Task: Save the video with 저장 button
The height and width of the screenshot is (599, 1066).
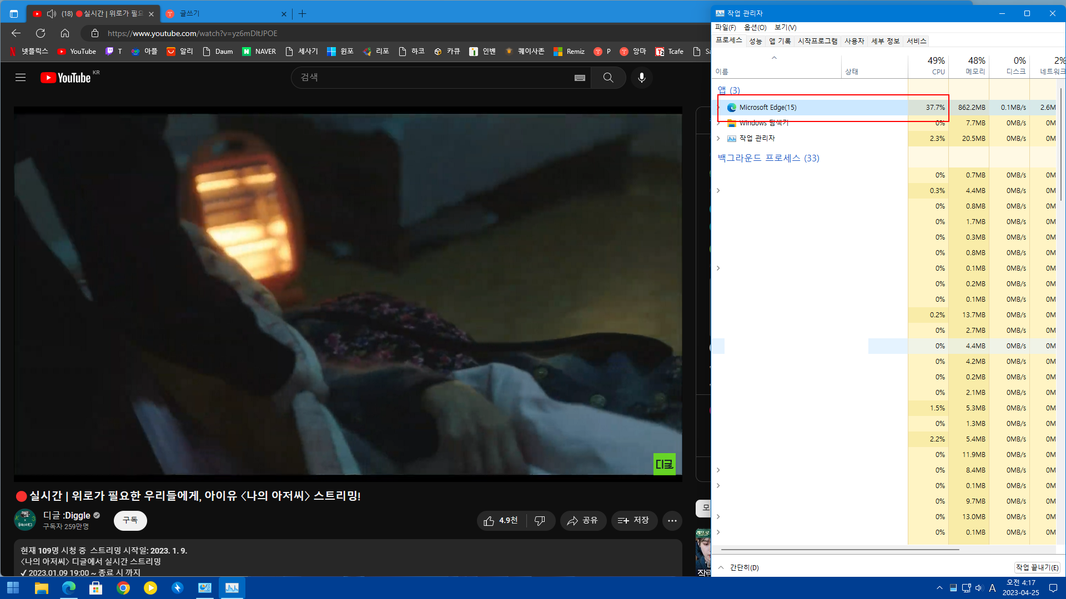Action: coord(633,520)
